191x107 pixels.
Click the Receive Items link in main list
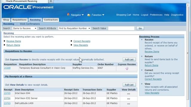point(14,41)
